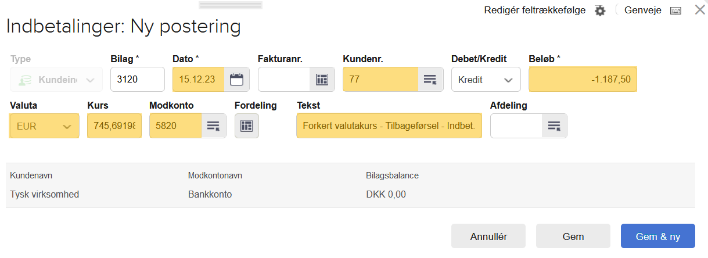Click the Tekst description field
The width and height of the screenshot is (708, 258).
point(389,126)
